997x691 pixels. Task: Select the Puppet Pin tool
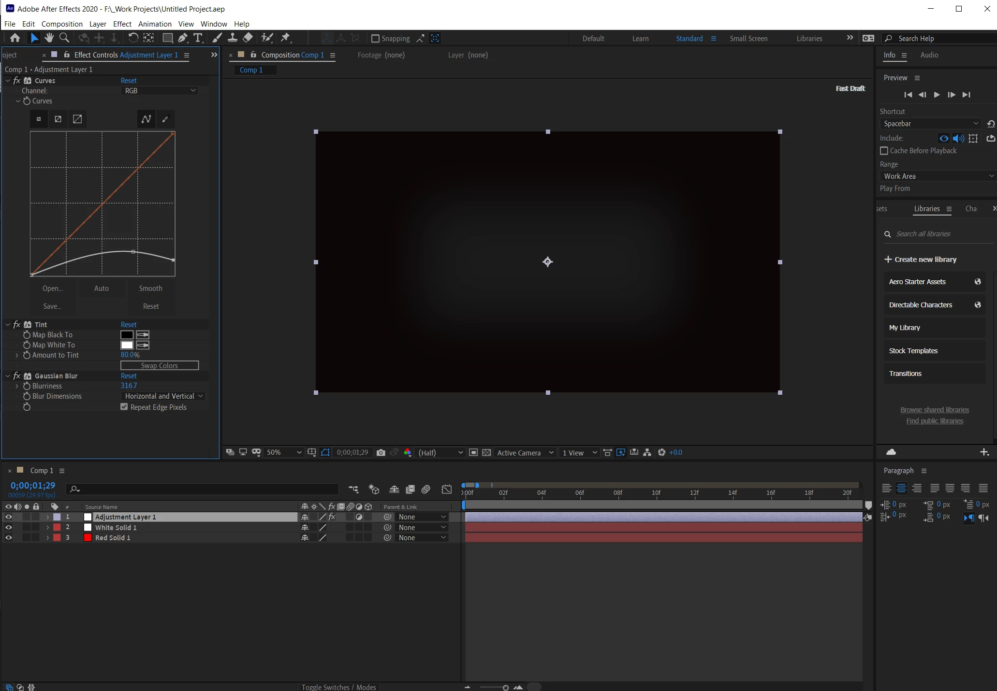pos(285,38)
